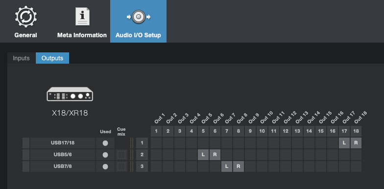Click the X18/XR18 audio interface icon
This screenshot has height=189, width=384.
[70, 94]
